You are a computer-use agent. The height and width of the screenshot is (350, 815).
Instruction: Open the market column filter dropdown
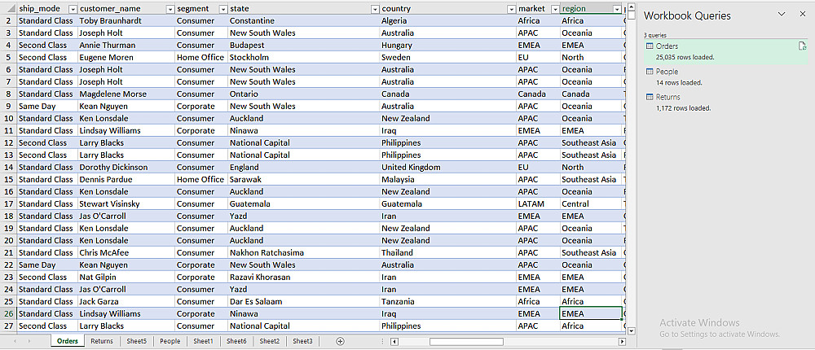(x=554, y=9)
